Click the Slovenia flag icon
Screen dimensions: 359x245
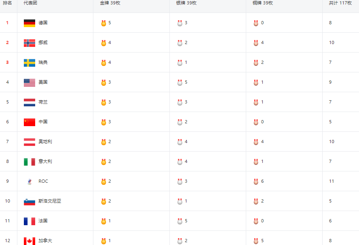[30, 201]
